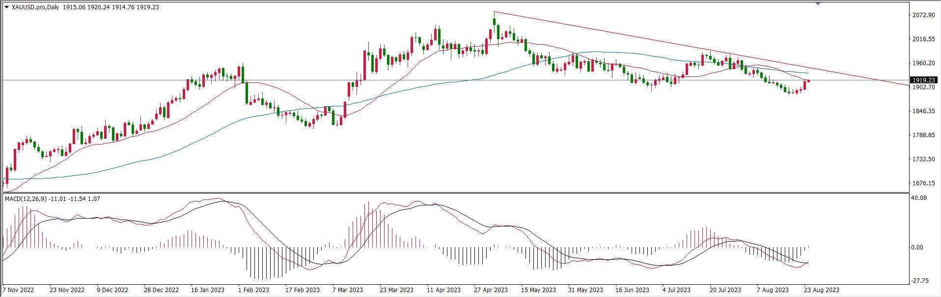Open the one-click trading arrow beside XAUUSD.pro

pyautogui.click(x=6, y=7)
